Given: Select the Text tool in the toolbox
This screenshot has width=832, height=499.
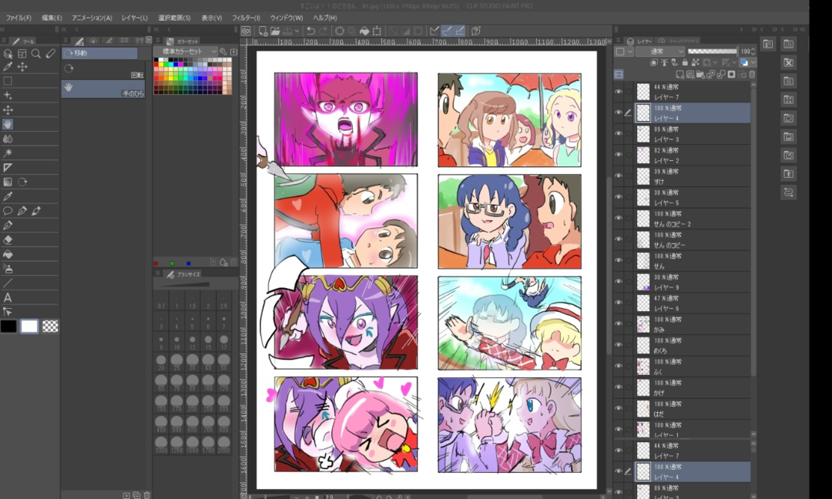Looking at the screenshot, I should tap(8, 297).
